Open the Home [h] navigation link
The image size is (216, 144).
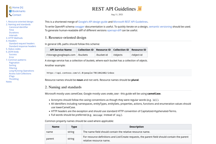click(x=18, y=7)
